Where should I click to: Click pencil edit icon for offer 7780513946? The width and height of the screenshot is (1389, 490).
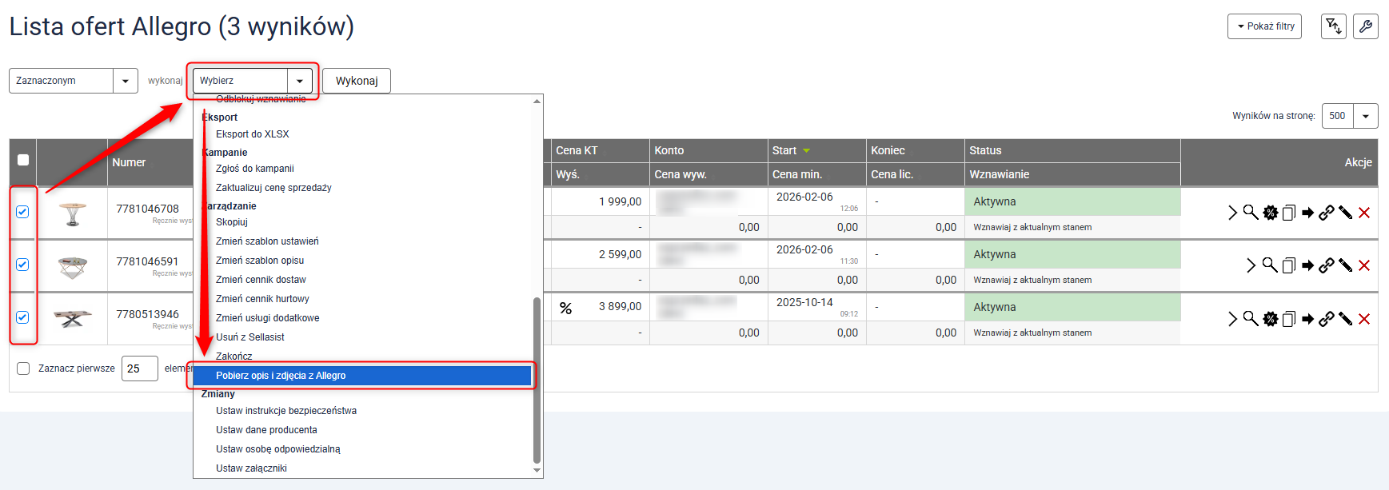point(1346,319)
